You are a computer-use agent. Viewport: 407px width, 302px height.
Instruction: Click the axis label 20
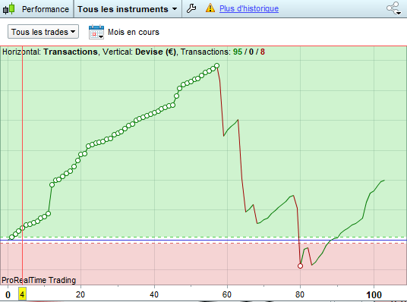click(x=80, y=294)
